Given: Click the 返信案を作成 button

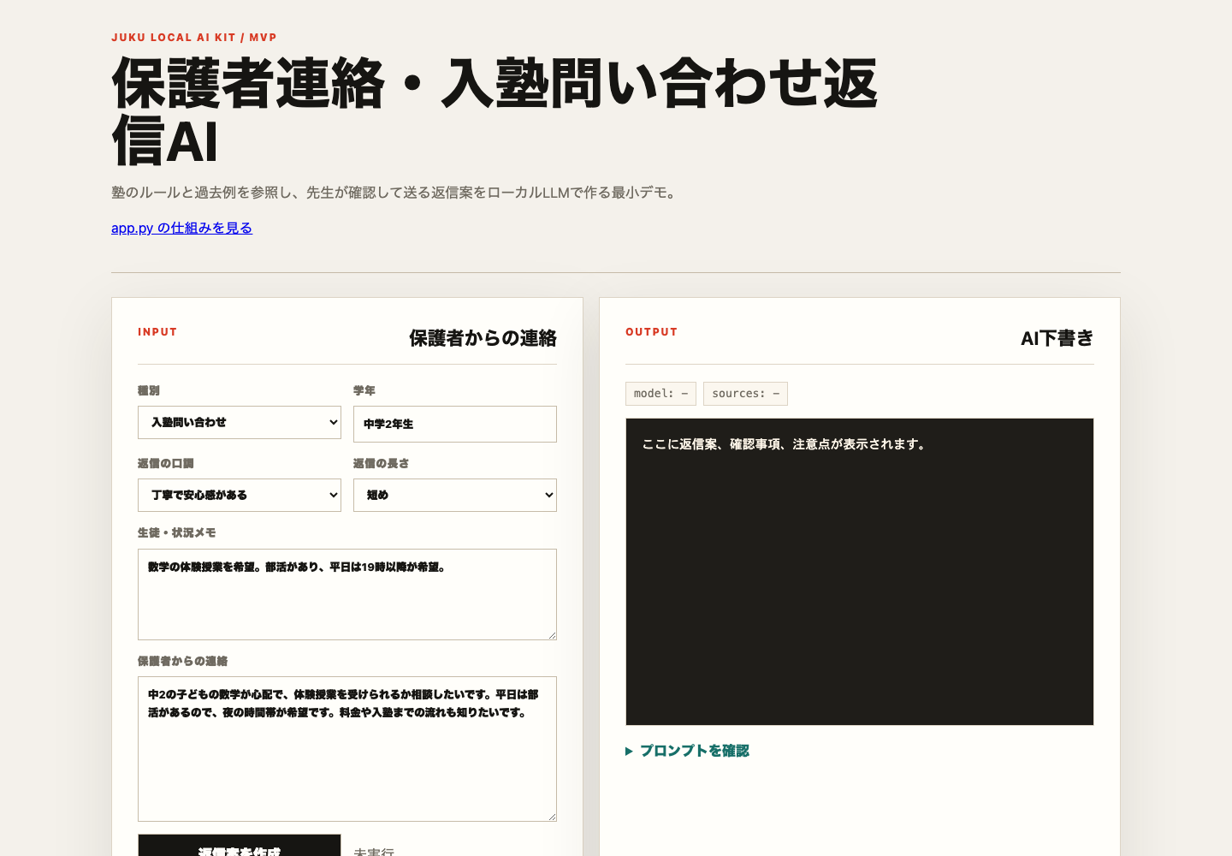Looking at the screenshot, I should (x=240, y=847).
